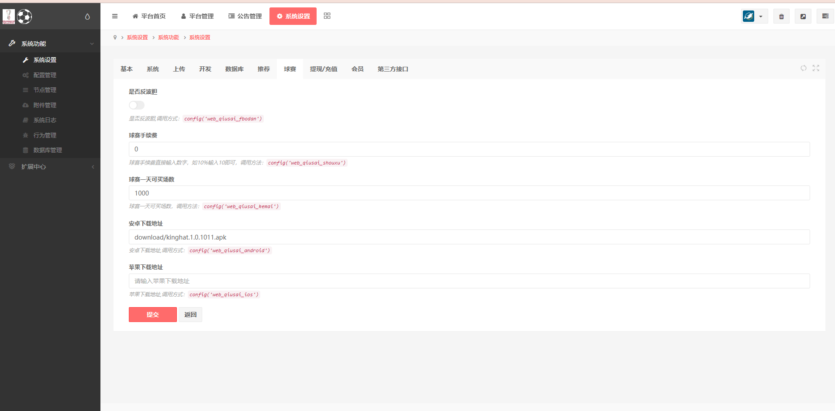Click the external link icon in header
Screen dimensions: 835x411
pyautogui.click(x=803, y=17)
